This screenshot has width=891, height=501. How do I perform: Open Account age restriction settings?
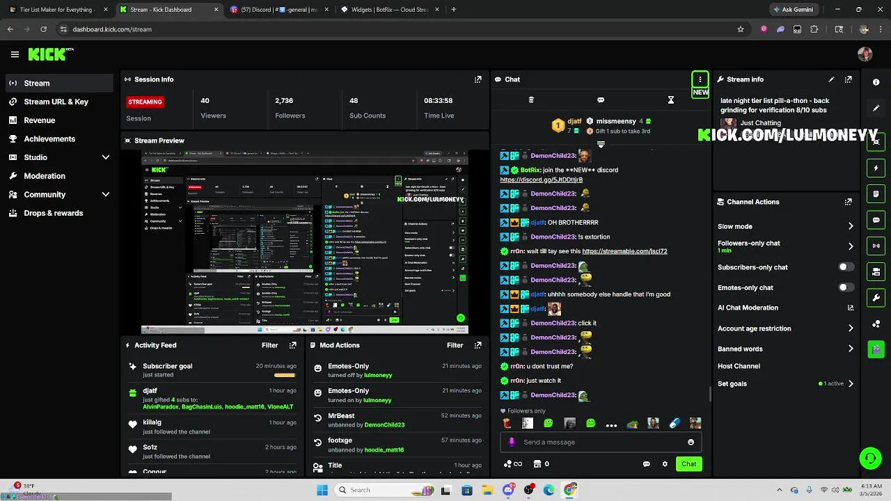tap(785, 328)
